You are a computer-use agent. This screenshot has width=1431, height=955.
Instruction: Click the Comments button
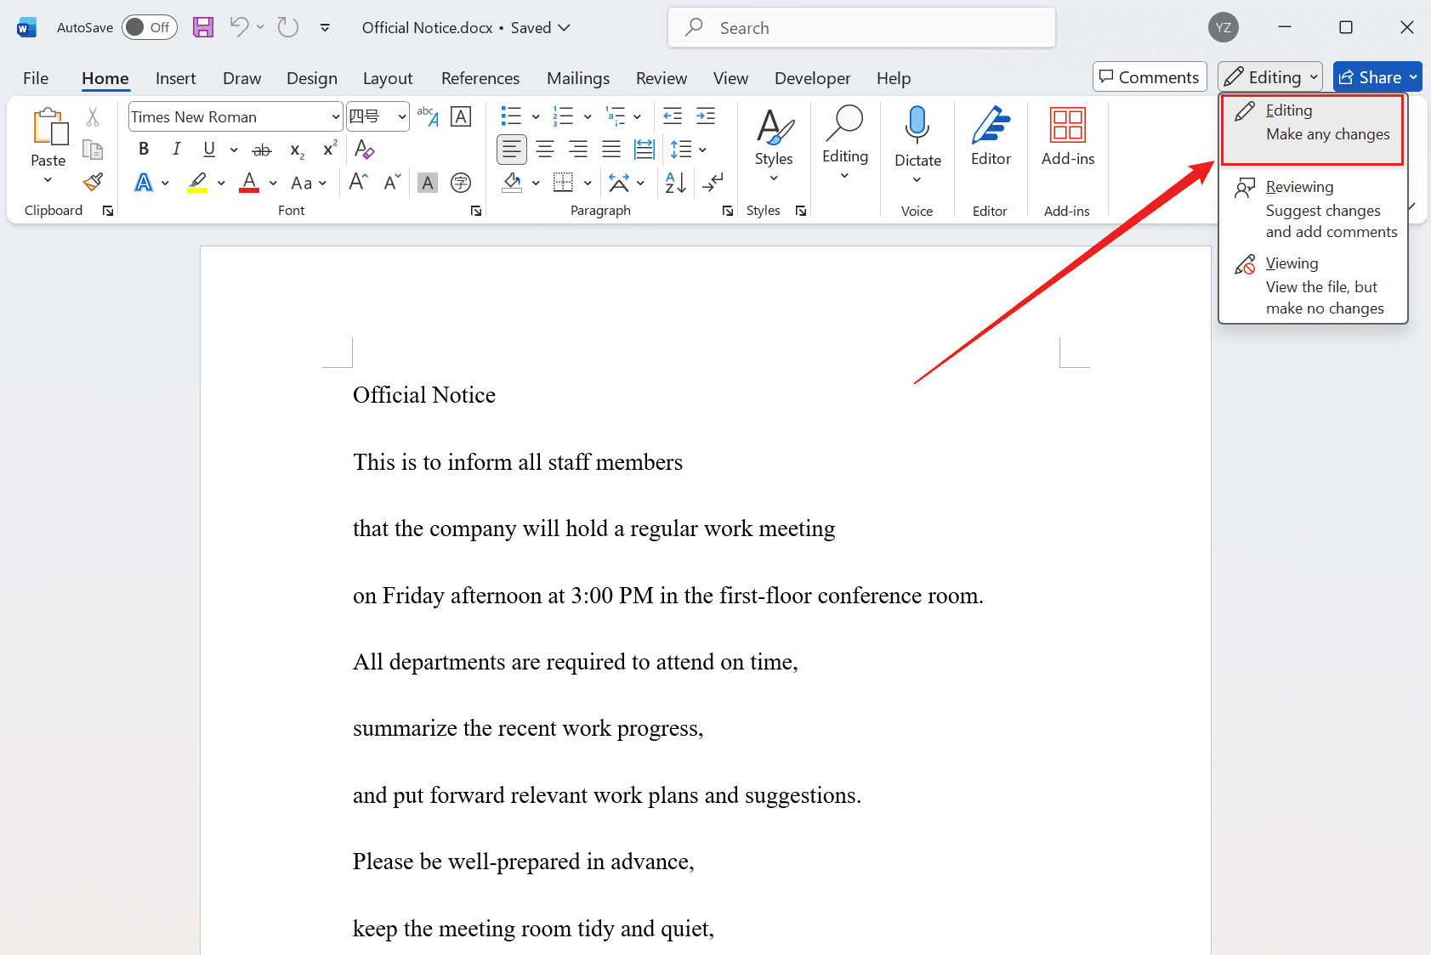pyautogui.click(x=1149, y=77)
